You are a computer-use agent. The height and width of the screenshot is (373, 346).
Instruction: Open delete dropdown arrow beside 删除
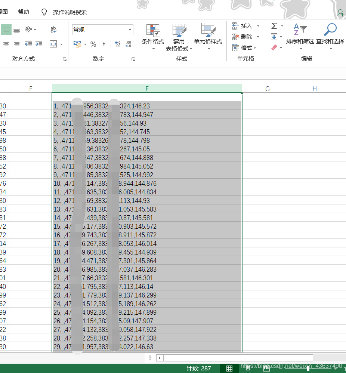258,37
